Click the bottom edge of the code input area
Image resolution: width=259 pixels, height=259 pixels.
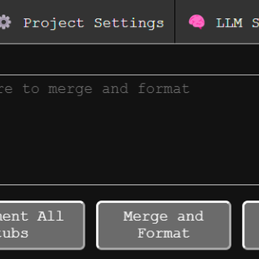129,185
